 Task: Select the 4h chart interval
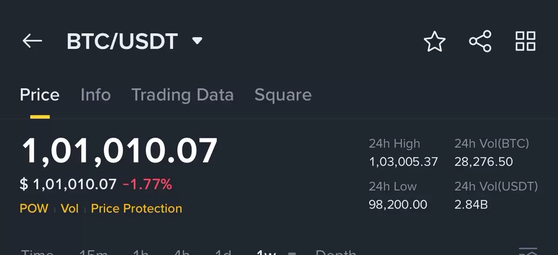tap(181, 253)
